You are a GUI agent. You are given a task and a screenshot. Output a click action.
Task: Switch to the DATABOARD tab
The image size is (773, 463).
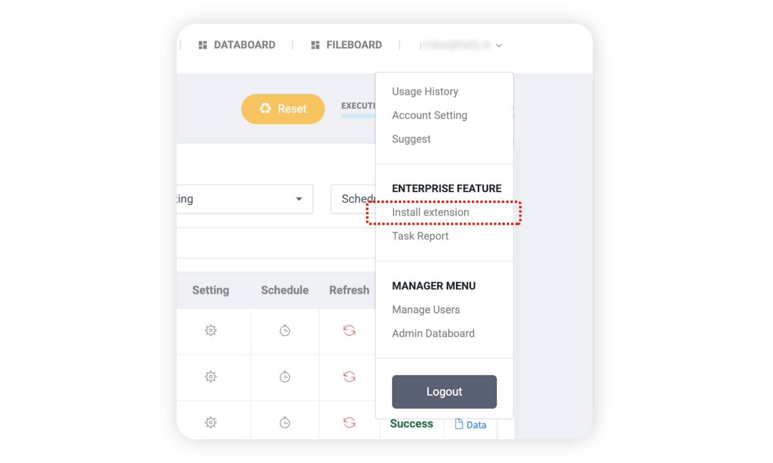(237, 45)
